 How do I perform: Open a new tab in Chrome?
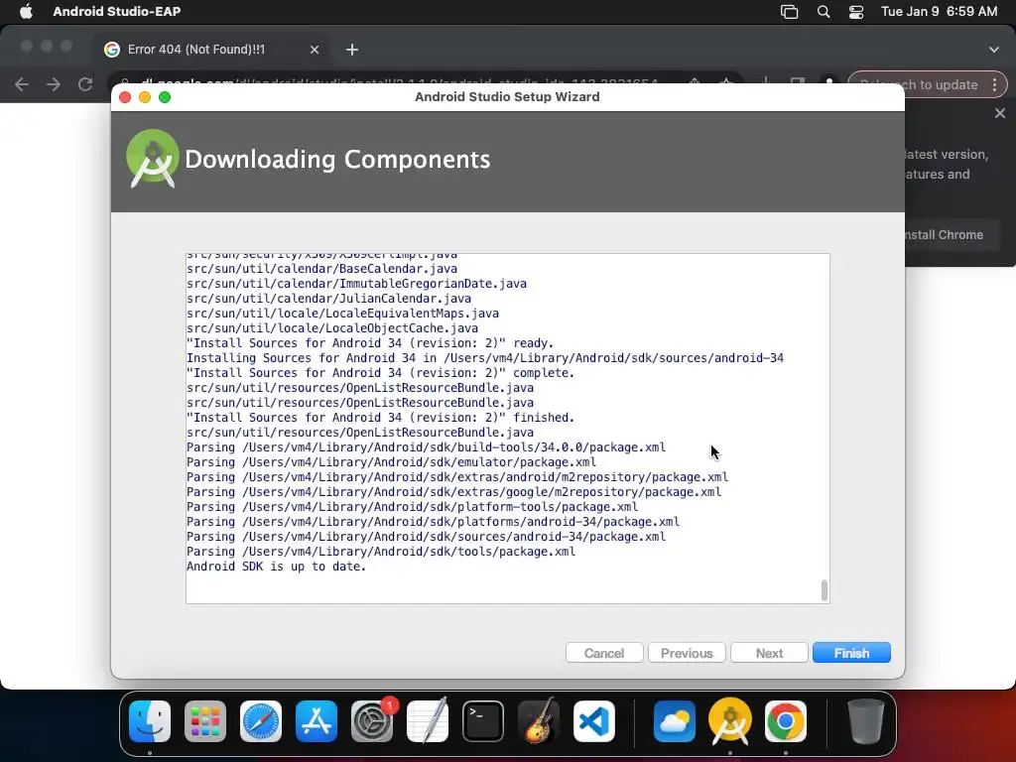pos(352,50)
